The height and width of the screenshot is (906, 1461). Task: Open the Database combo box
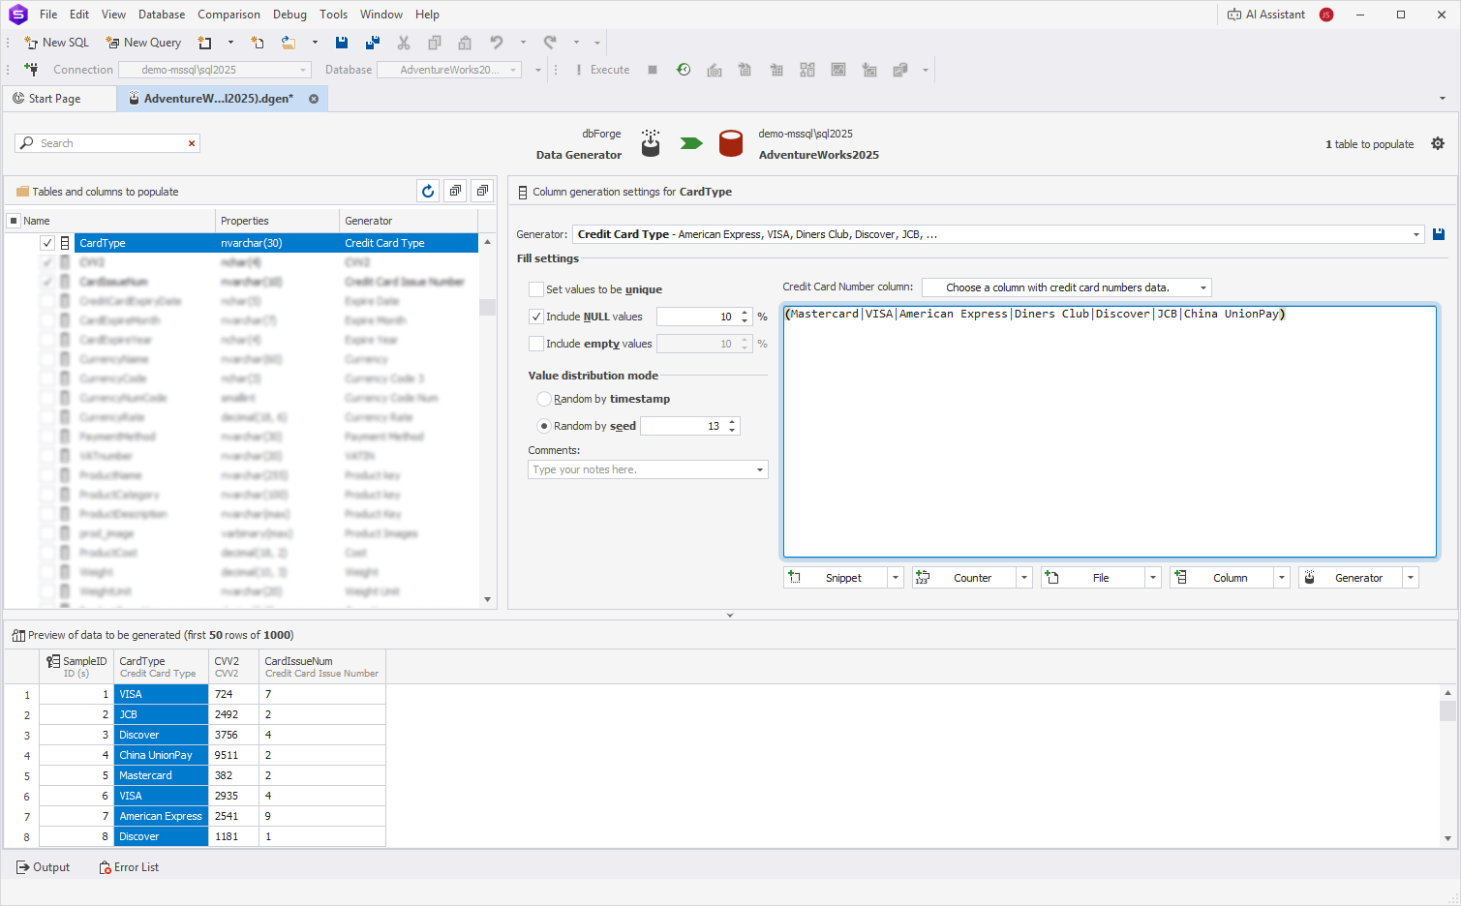(x=448, y=70)
